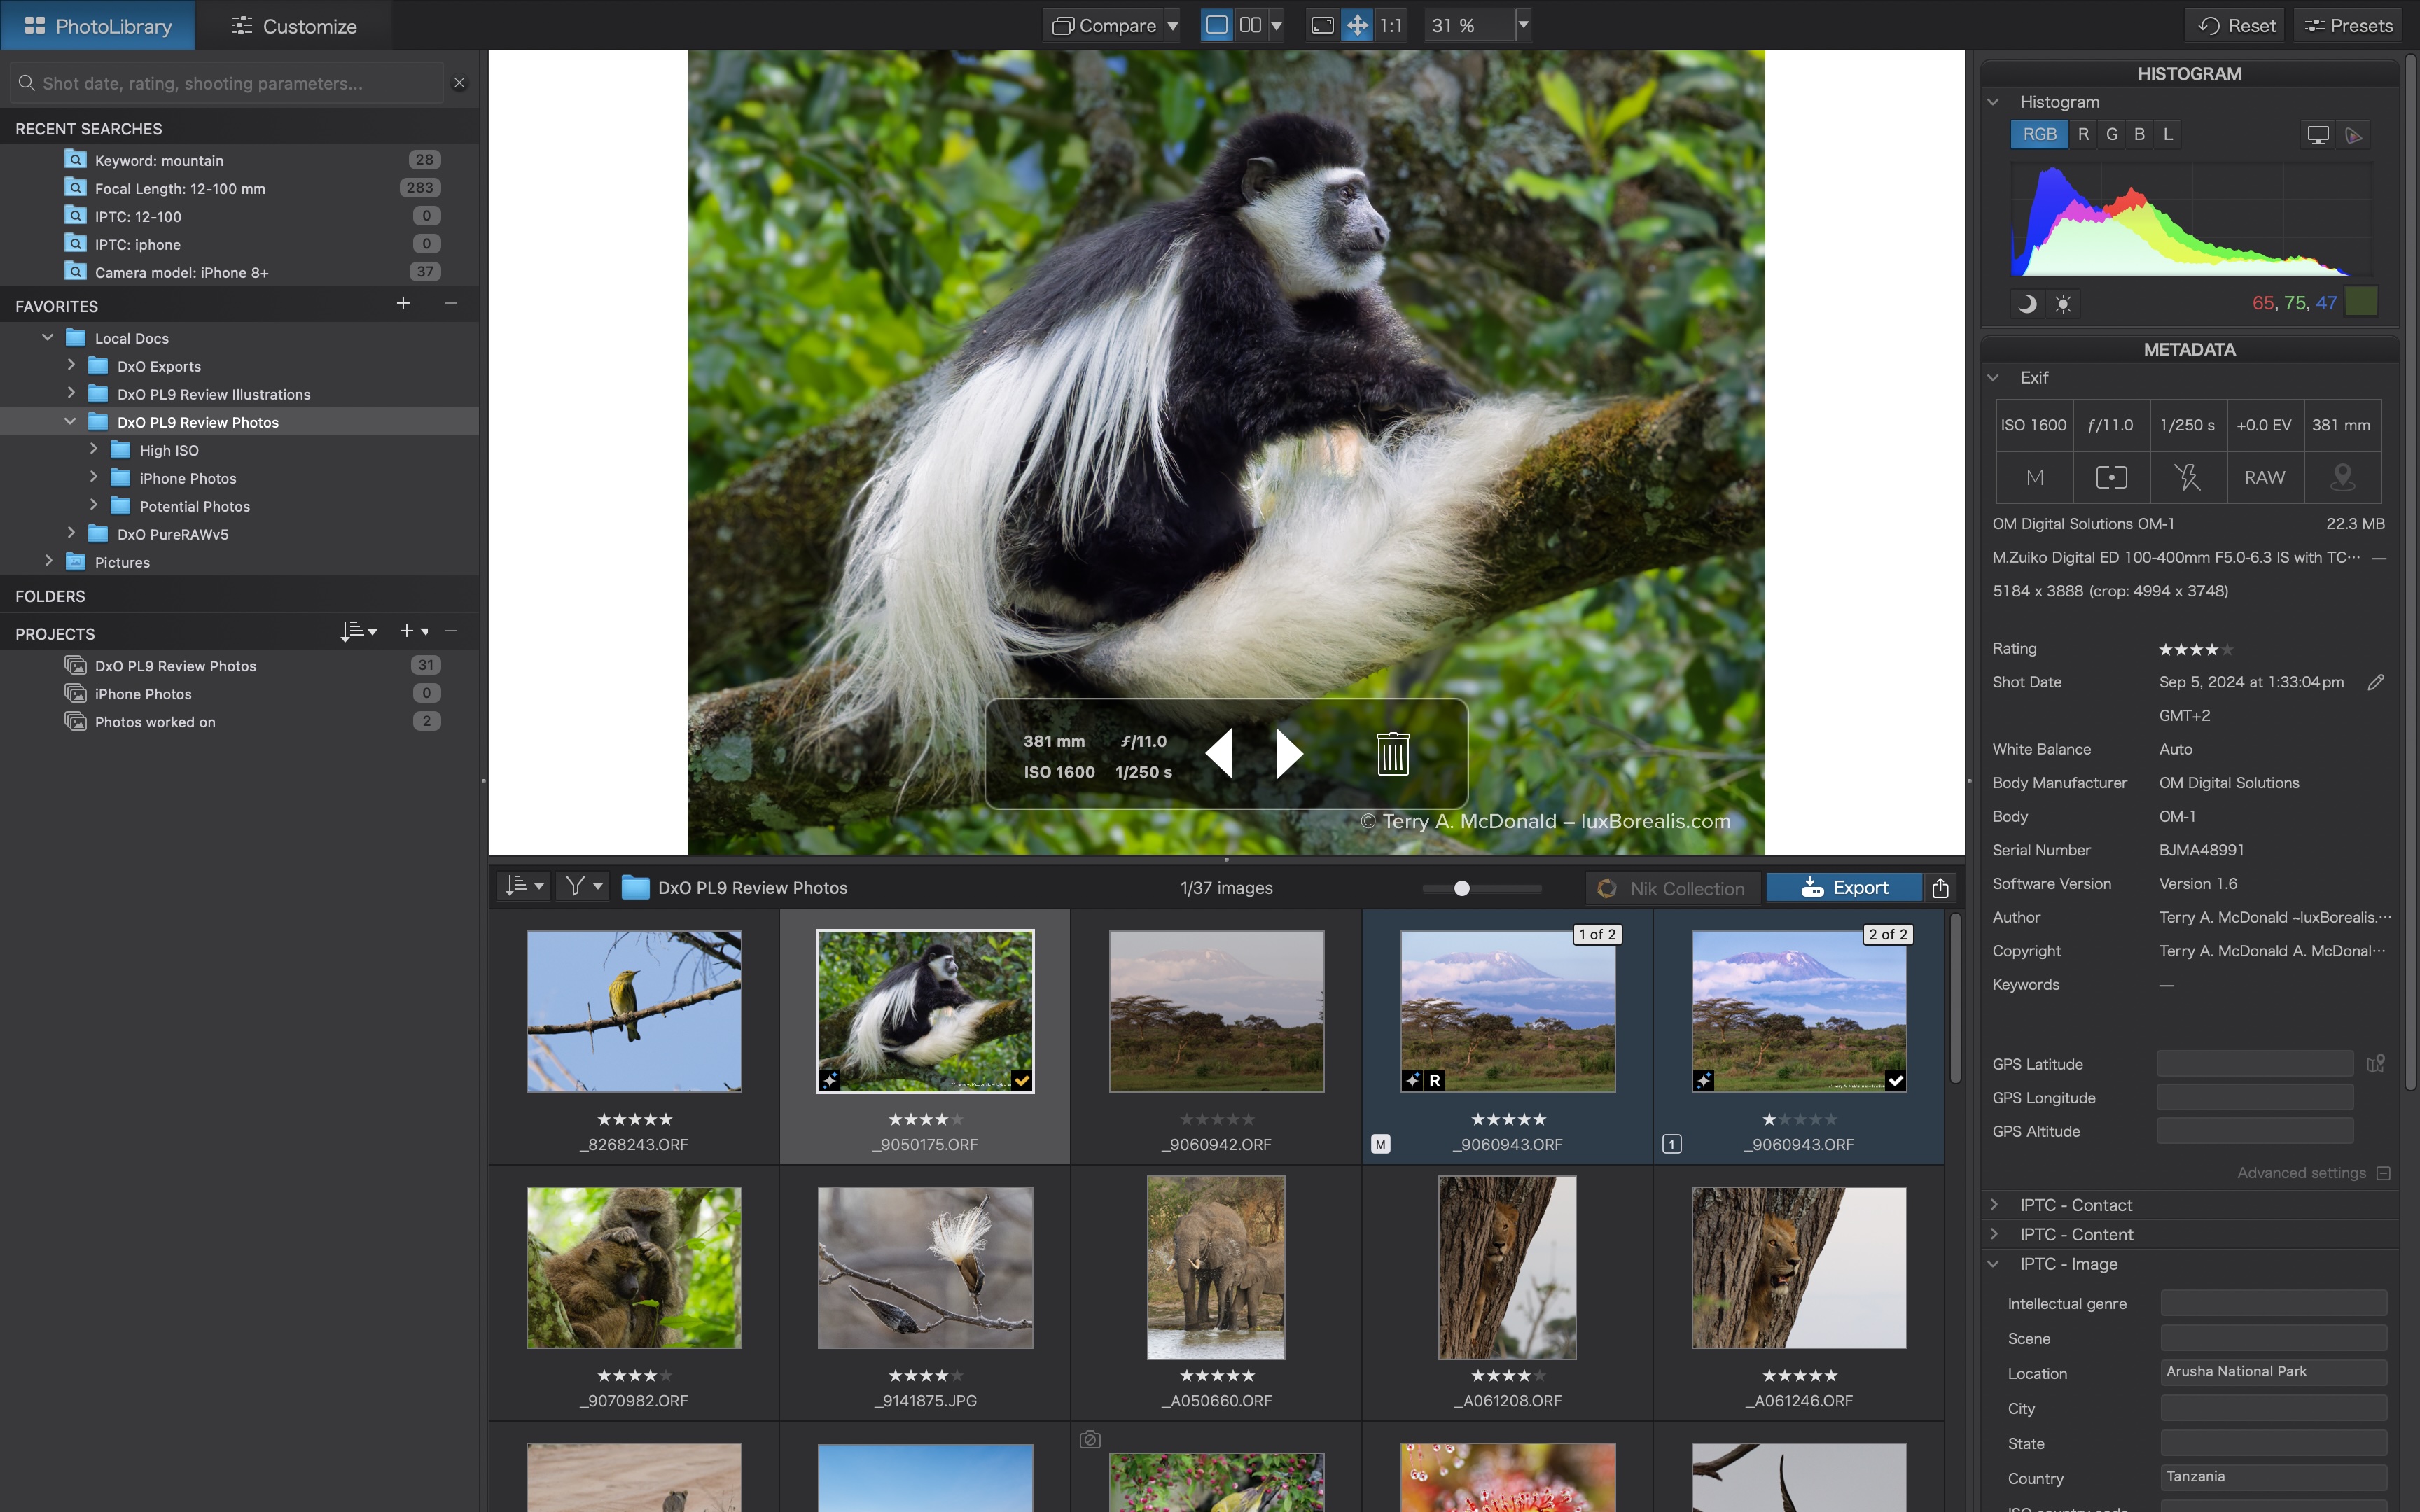Open the Compare dropdown arrow
The image size is (2420, 1512).
click(x=1173, y=26)
